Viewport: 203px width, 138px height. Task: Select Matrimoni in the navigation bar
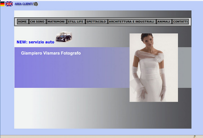click(x=56, y=22)
